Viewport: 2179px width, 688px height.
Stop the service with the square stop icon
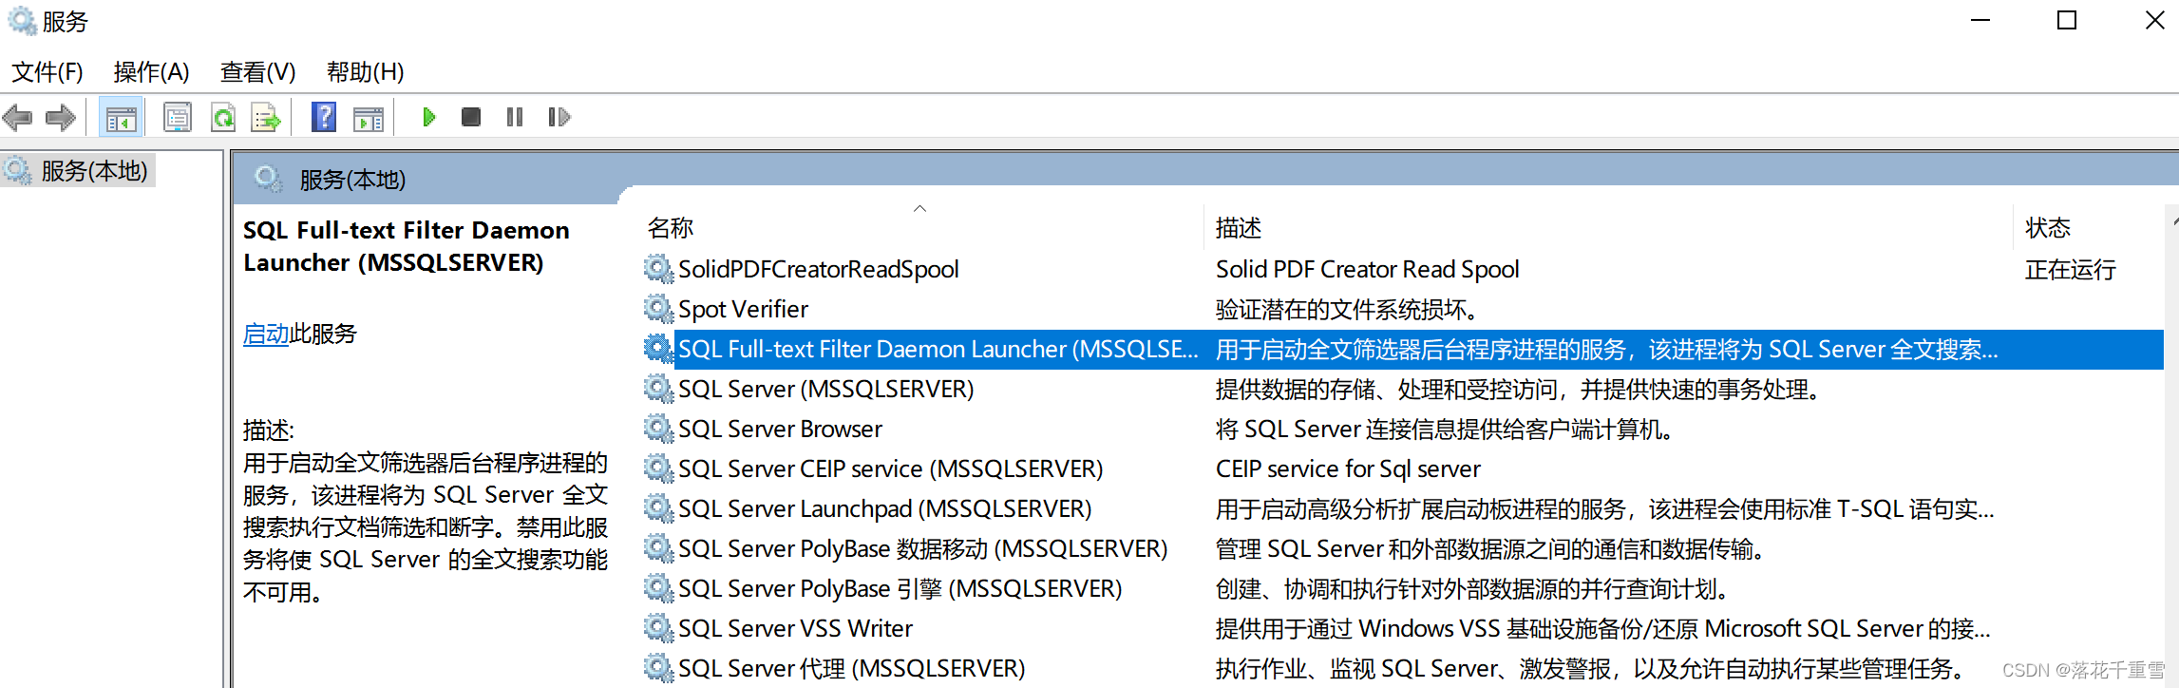(471, 118)
